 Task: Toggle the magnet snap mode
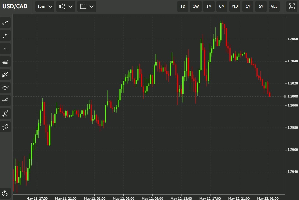tap(5, 193)
